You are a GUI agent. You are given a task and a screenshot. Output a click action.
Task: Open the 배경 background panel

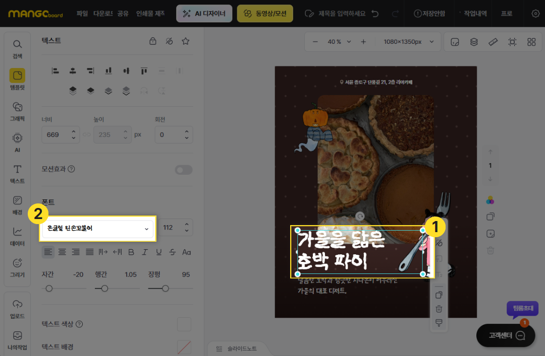(x=17, y=204)
